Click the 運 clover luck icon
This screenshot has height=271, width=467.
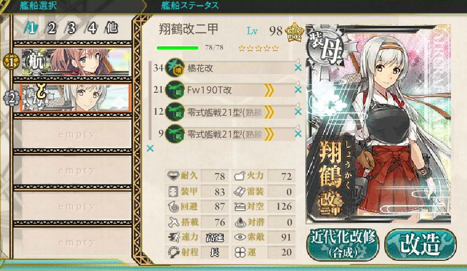click(x=240, y=252)
